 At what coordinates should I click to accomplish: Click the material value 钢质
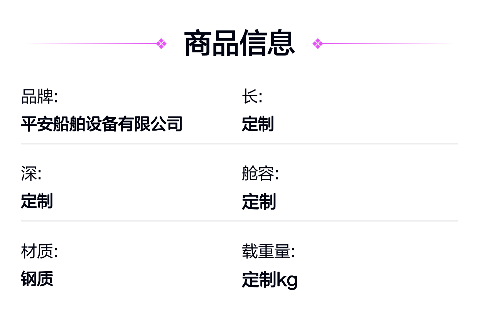click(37, 279)
